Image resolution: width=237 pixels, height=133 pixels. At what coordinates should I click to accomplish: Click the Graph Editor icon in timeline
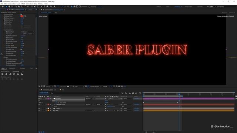[140, 93]
